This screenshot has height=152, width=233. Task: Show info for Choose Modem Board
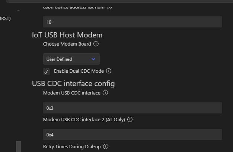(x=96, y=44)
